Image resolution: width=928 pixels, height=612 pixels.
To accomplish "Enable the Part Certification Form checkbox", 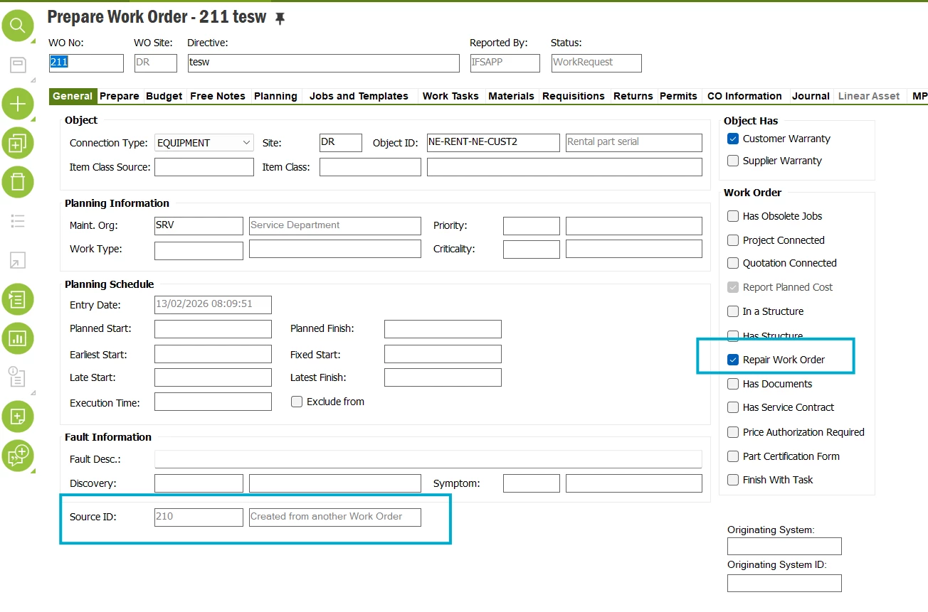I will pos(733,456).
